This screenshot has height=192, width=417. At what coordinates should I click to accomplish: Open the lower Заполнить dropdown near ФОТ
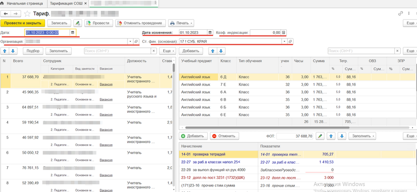(x=363, y=136)
